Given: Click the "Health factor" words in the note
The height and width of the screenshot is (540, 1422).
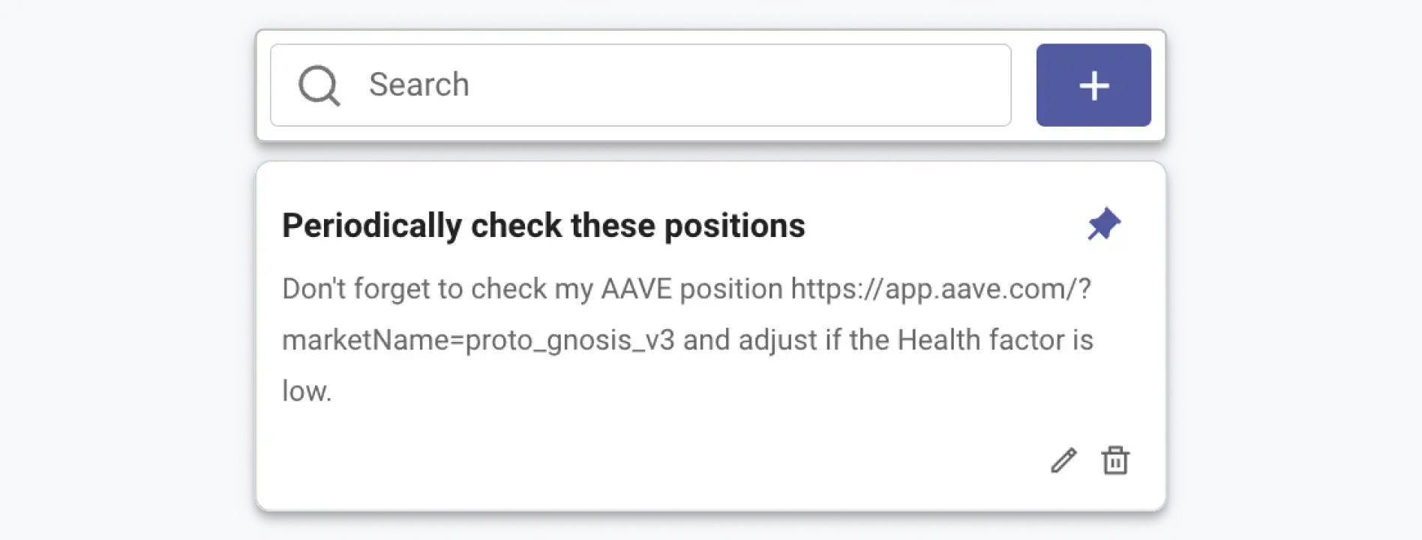Looking at the screenshot, I should (x=980, y=340).
